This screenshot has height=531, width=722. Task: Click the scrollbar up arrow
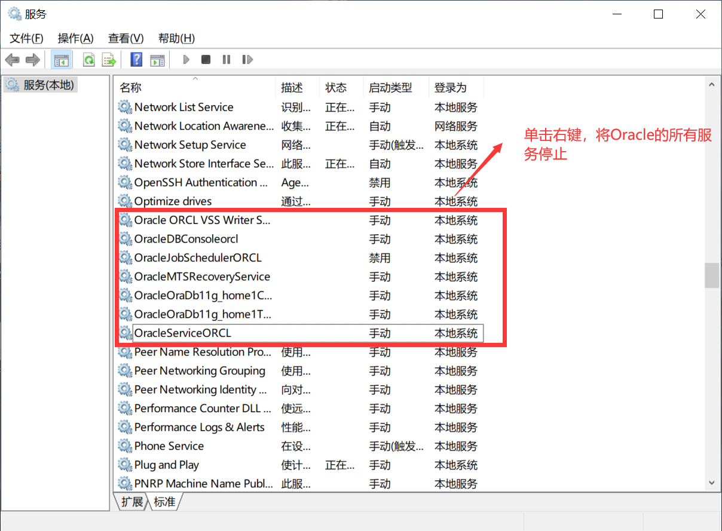[711, 85]
